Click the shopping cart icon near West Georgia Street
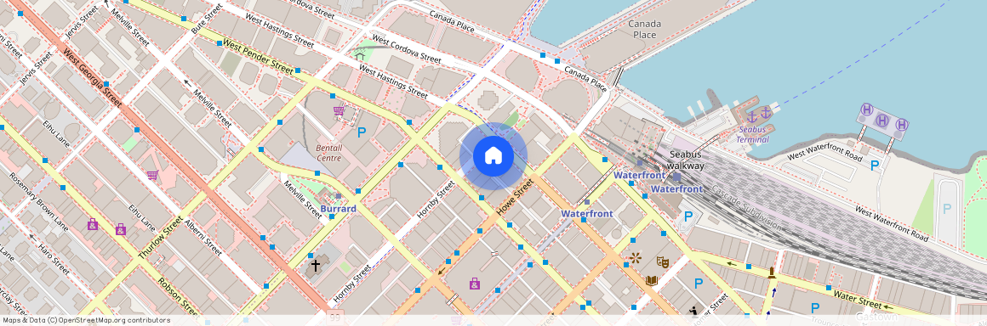 pos(152,175)
